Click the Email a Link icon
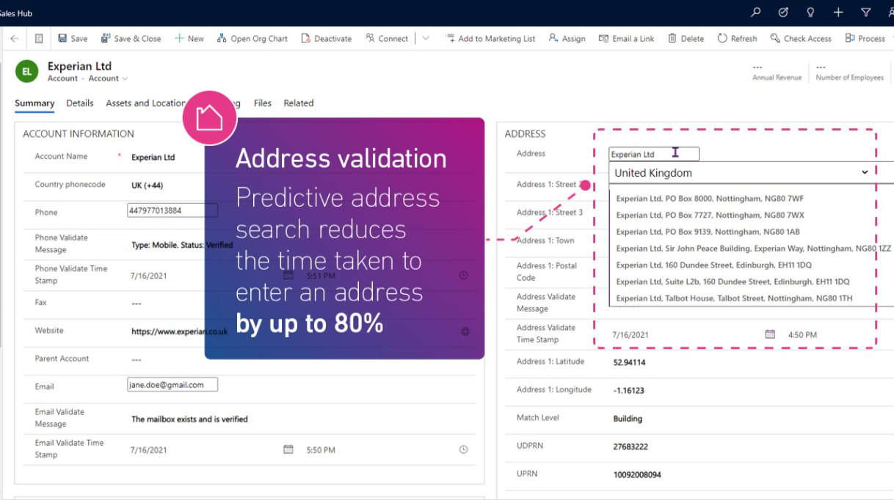 click(x=604, y=38)
